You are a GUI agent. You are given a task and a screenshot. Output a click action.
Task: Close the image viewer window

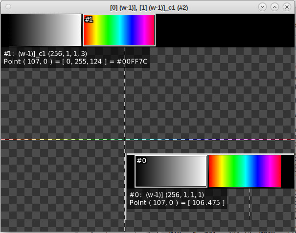click(286, 7)
